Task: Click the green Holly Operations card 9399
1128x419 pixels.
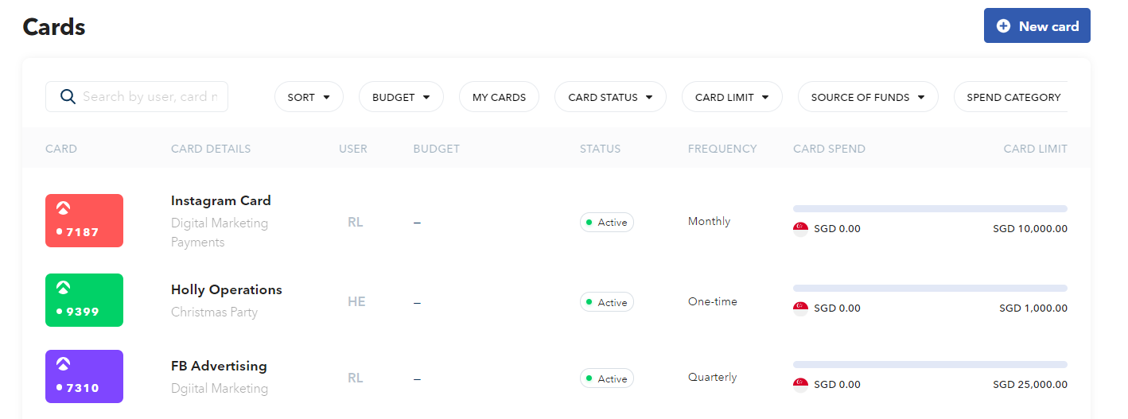Action: coord(84,300)
